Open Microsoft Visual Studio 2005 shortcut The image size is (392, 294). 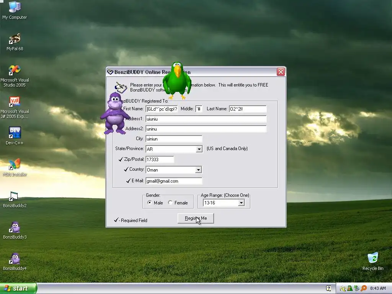click(15, 76)
